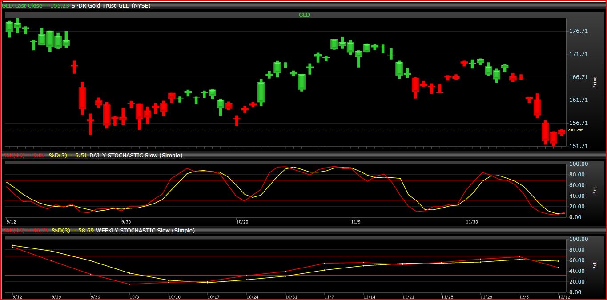Viewport: 607px width, 300px height.
Task: Select the 10/24 weekly date marker
Action: [x=252, y=297]
